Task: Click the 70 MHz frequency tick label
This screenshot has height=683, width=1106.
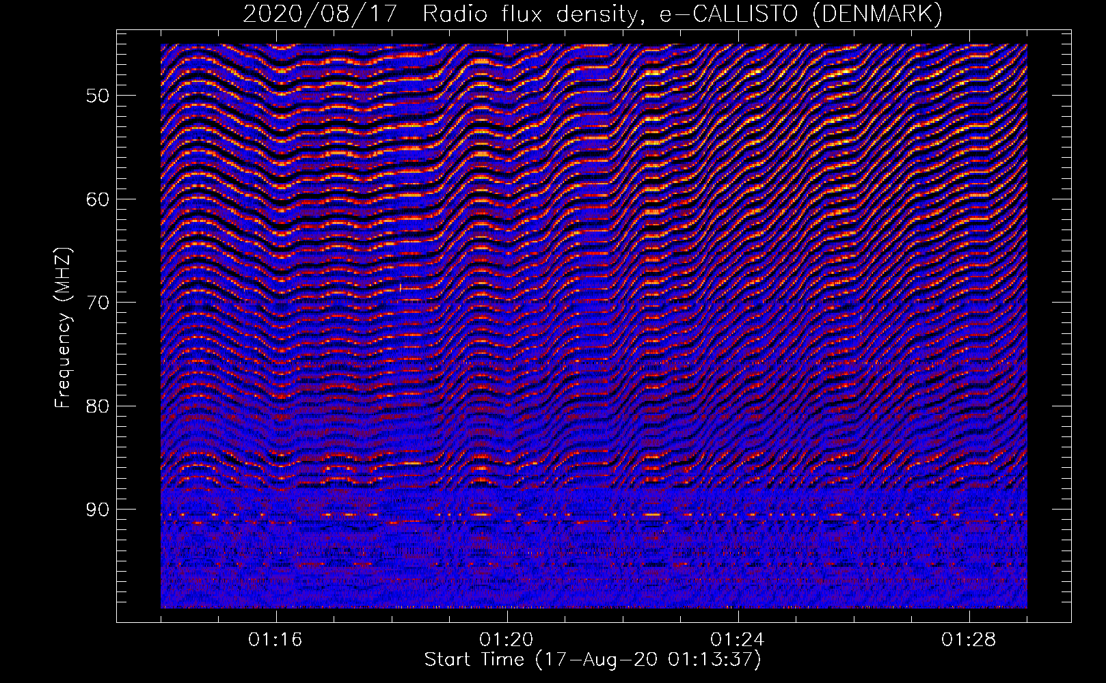Action: (98, 303)
